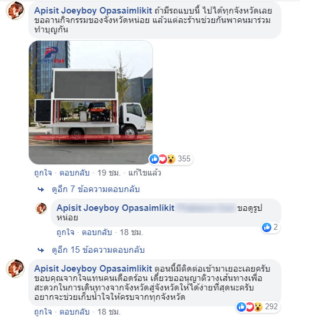Like the "ขอดูรูปหน่อย" reply comment

pos(65,233)
